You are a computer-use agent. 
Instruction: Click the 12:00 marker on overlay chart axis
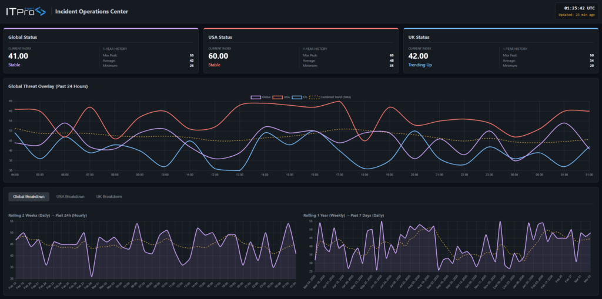coord(215,174)
